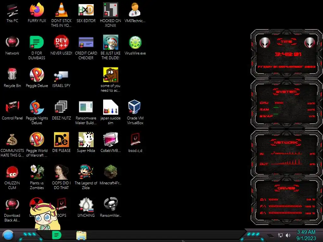Screen dimensions: 323x242
Task: Click the Star Butterfly cartoon character
Action: (45, 216)
